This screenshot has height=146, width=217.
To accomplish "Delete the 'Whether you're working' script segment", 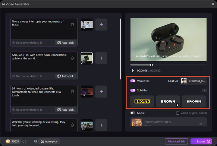I will coord(72,125).
